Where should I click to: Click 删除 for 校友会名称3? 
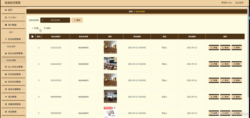pos(237,80)
